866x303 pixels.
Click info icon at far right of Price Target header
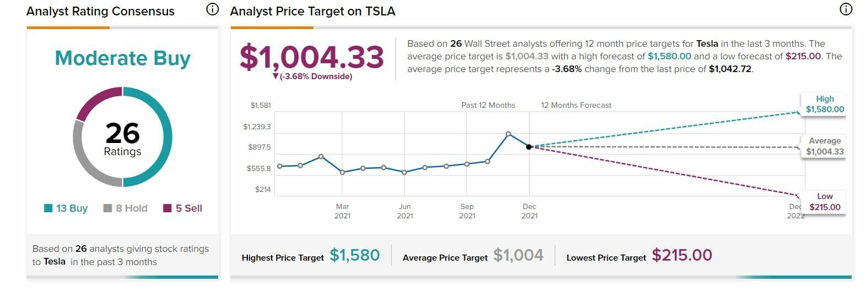point(846,9)
